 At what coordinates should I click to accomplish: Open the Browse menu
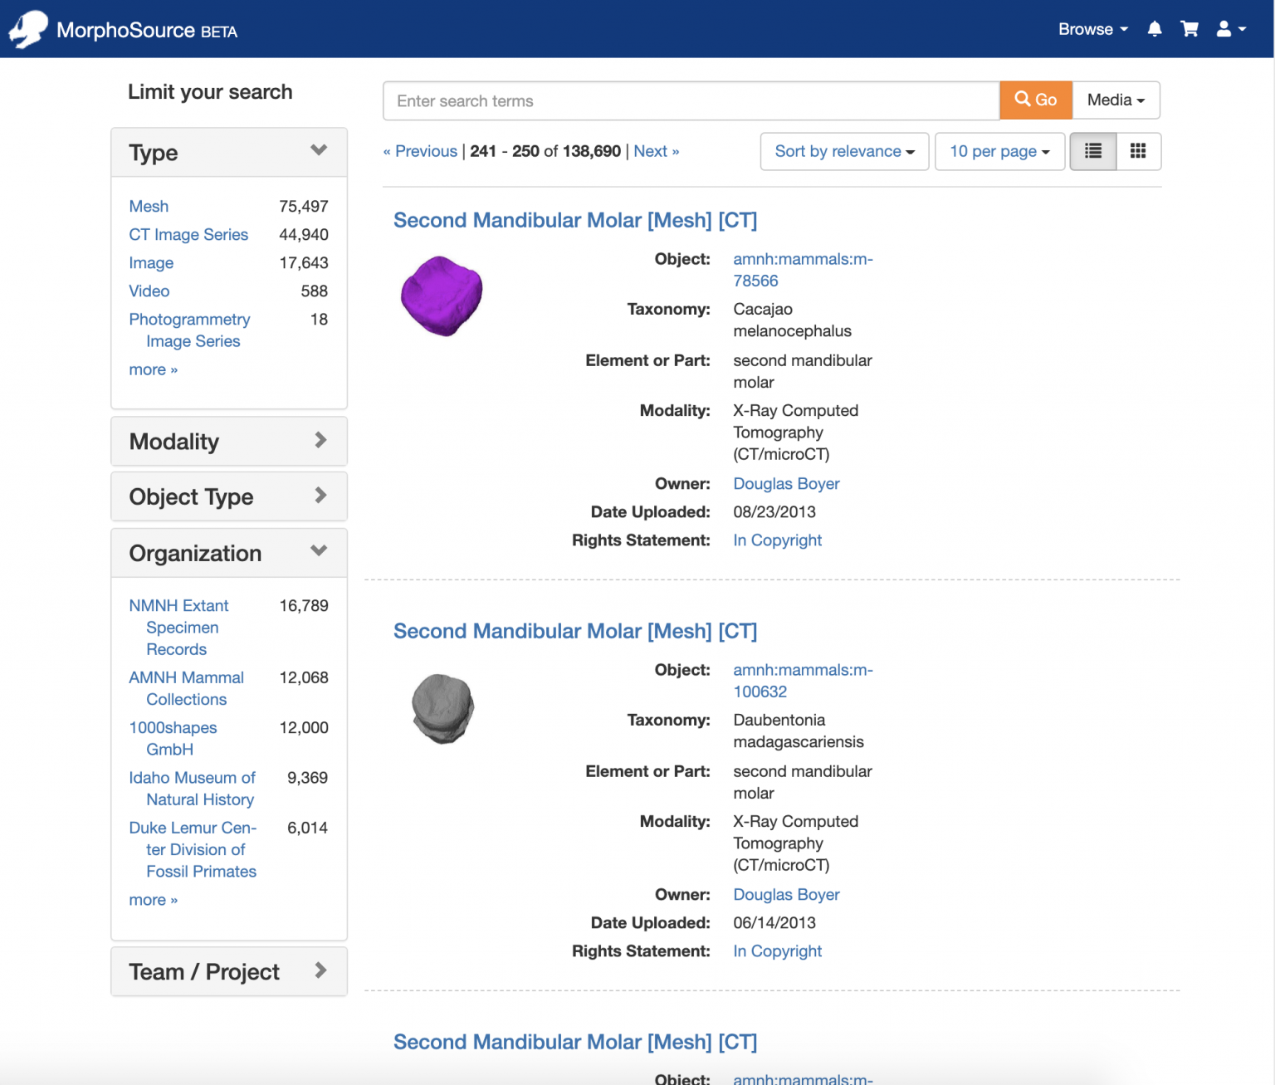point(1092,28)
